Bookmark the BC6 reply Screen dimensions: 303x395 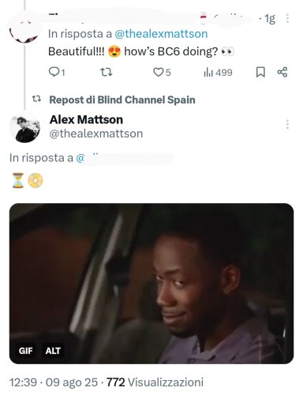(260, 72)
